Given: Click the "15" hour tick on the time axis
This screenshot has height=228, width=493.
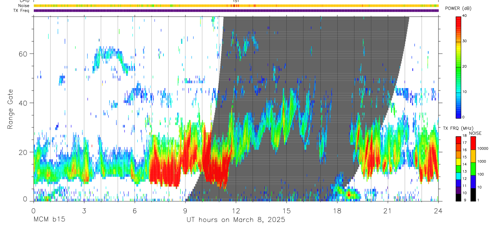Looking at the screenshot, I should point(287,210).
